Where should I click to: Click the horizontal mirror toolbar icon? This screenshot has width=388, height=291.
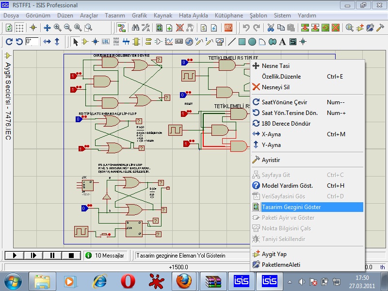(x=47, y=42)
